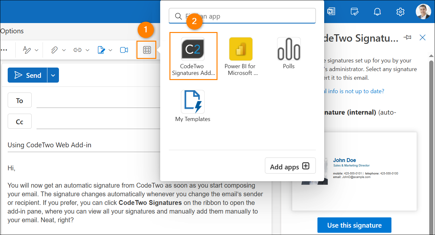Open CodeTwo Signatures Add-in app
Image resolution: width=435 pixels, height=235 pixels.
(193, 56)
